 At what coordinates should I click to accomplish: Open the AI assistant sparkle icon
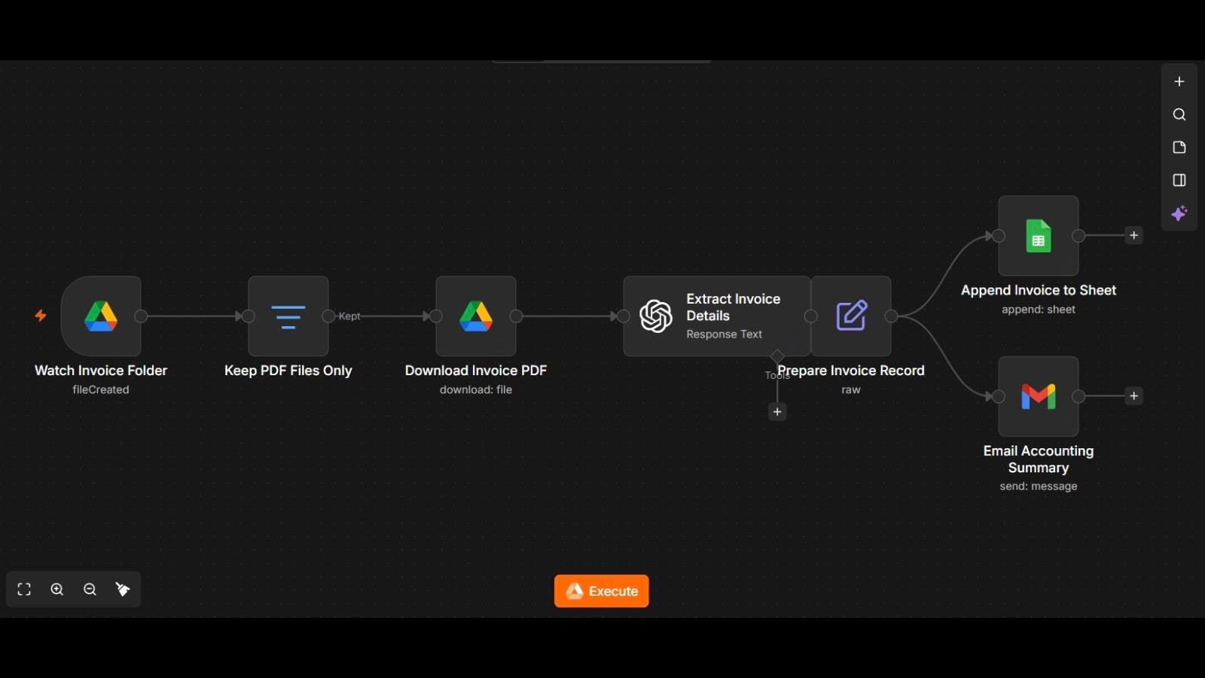pos(1179,213)
